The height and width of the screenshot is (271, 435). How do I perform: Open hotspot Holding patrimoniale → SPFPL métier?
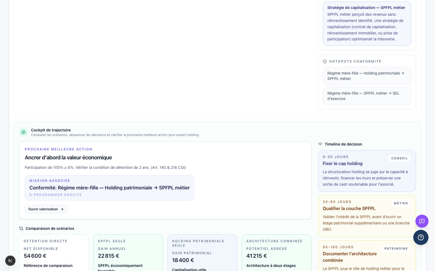point(367,76)
